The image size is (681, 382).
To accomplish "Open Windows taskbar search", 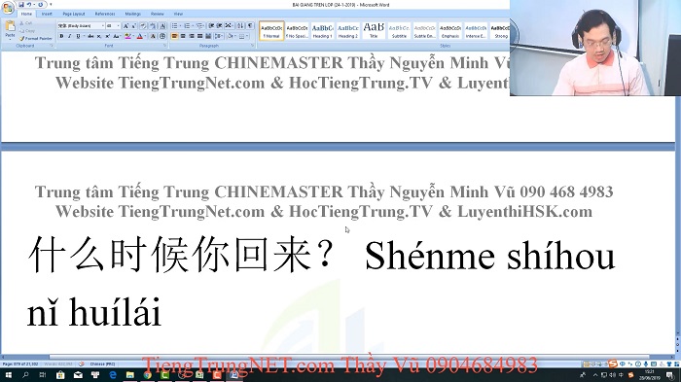I will [25, 374].
